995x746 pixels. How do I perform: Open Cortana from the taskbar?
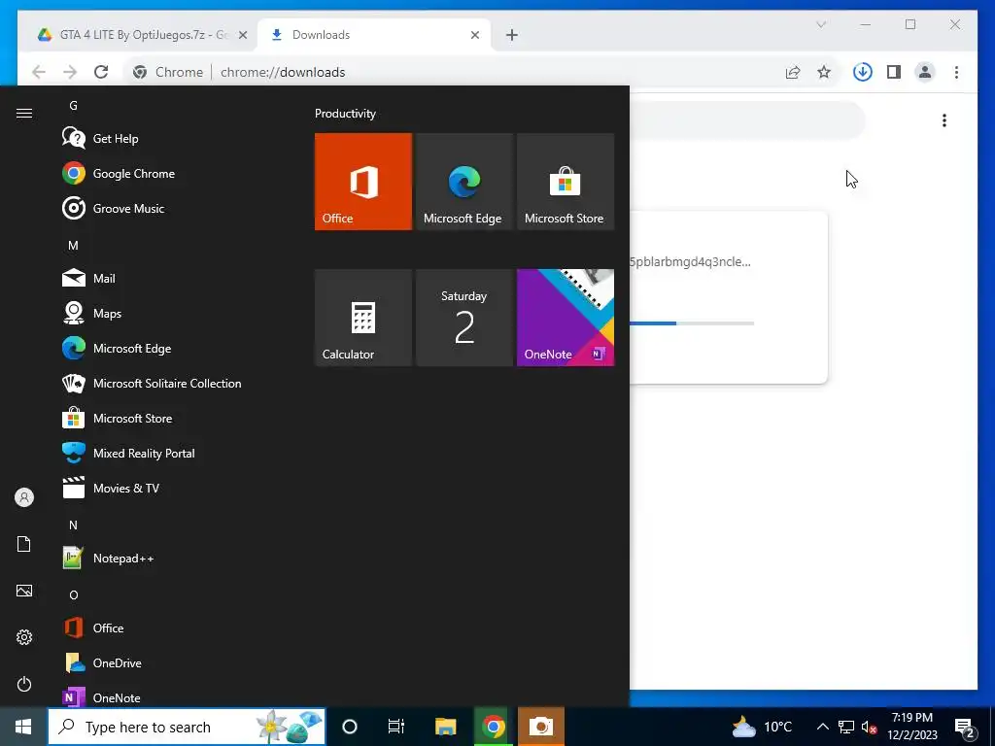click(350, 727)
